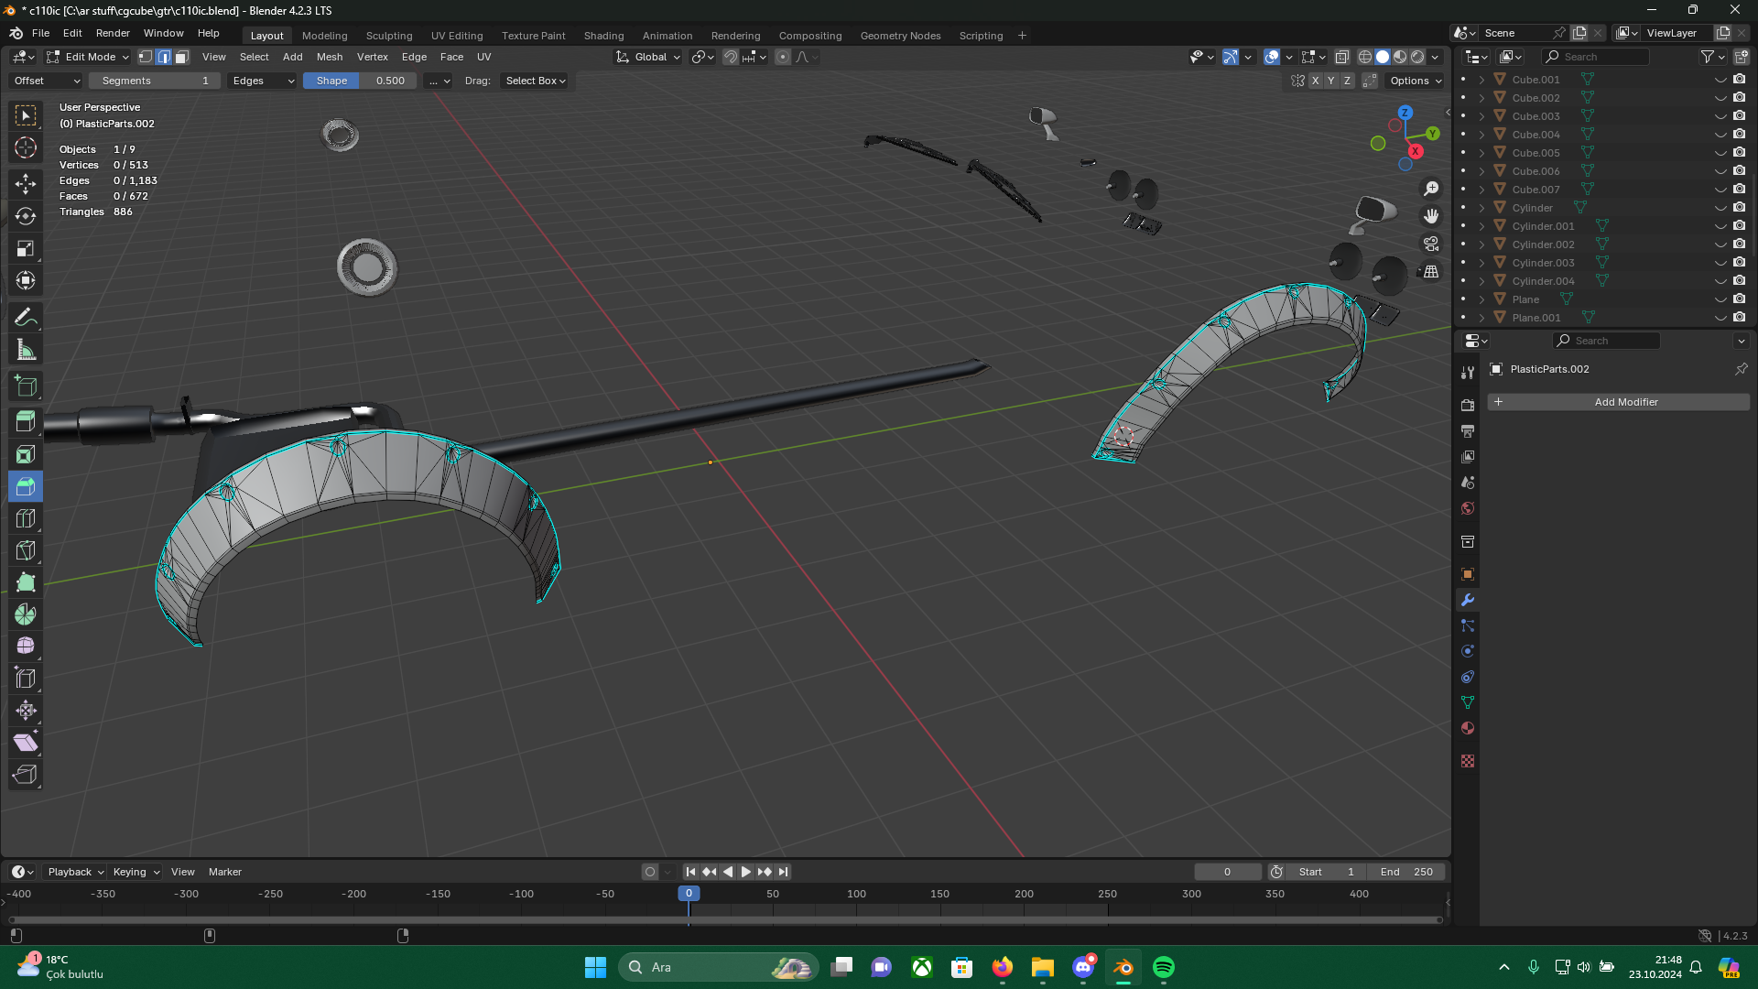Select the Inset Faces tool
Screen dimensions: 1758x989
coord(26,454)
